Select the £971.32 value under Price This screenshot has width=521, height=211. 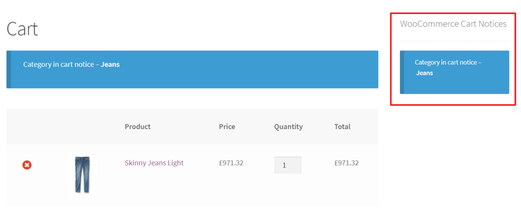pyautogui.click(x=231, y=163)
